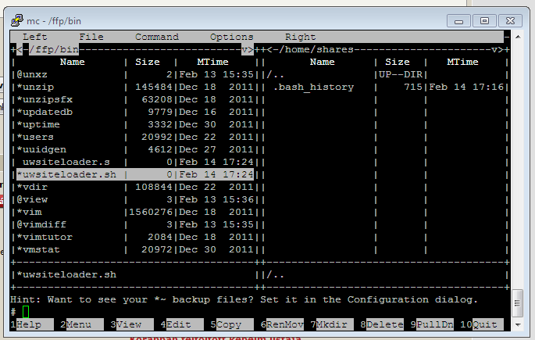Select the *uuidgen file row
Screen dimensions: 535x340
tap(135, 149)
